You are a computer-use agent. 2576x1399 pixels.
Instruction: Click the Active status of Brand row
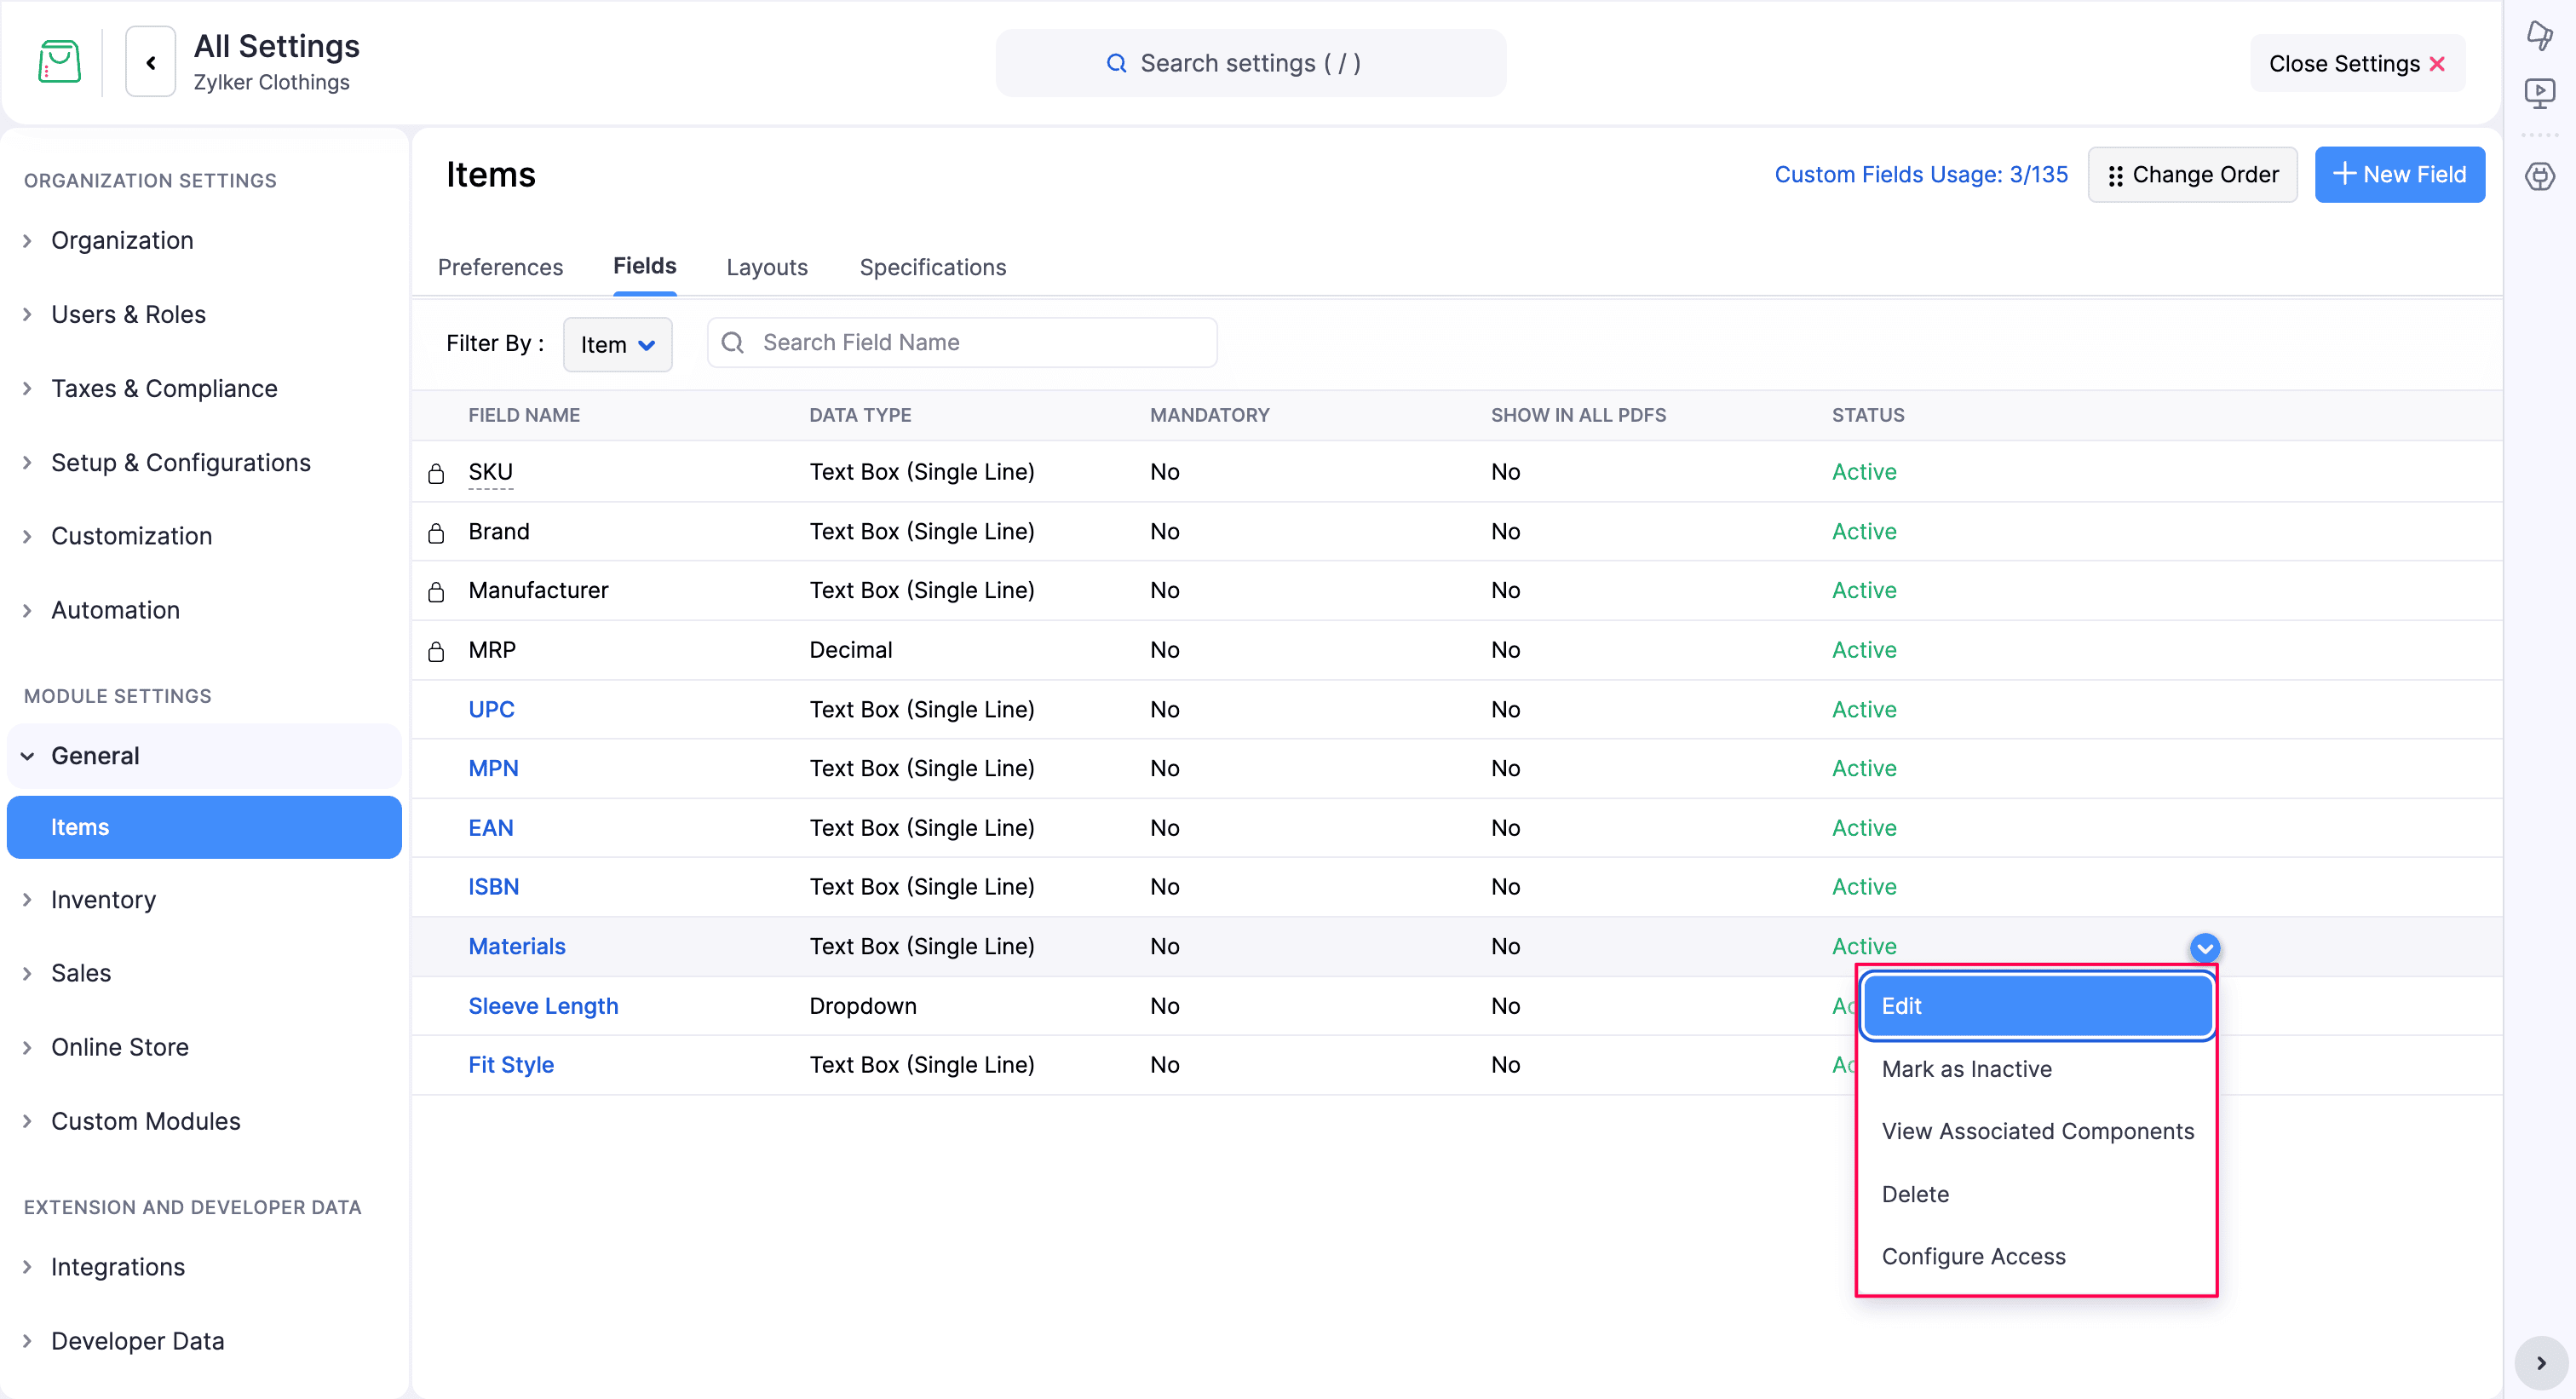click(1864, 532)
